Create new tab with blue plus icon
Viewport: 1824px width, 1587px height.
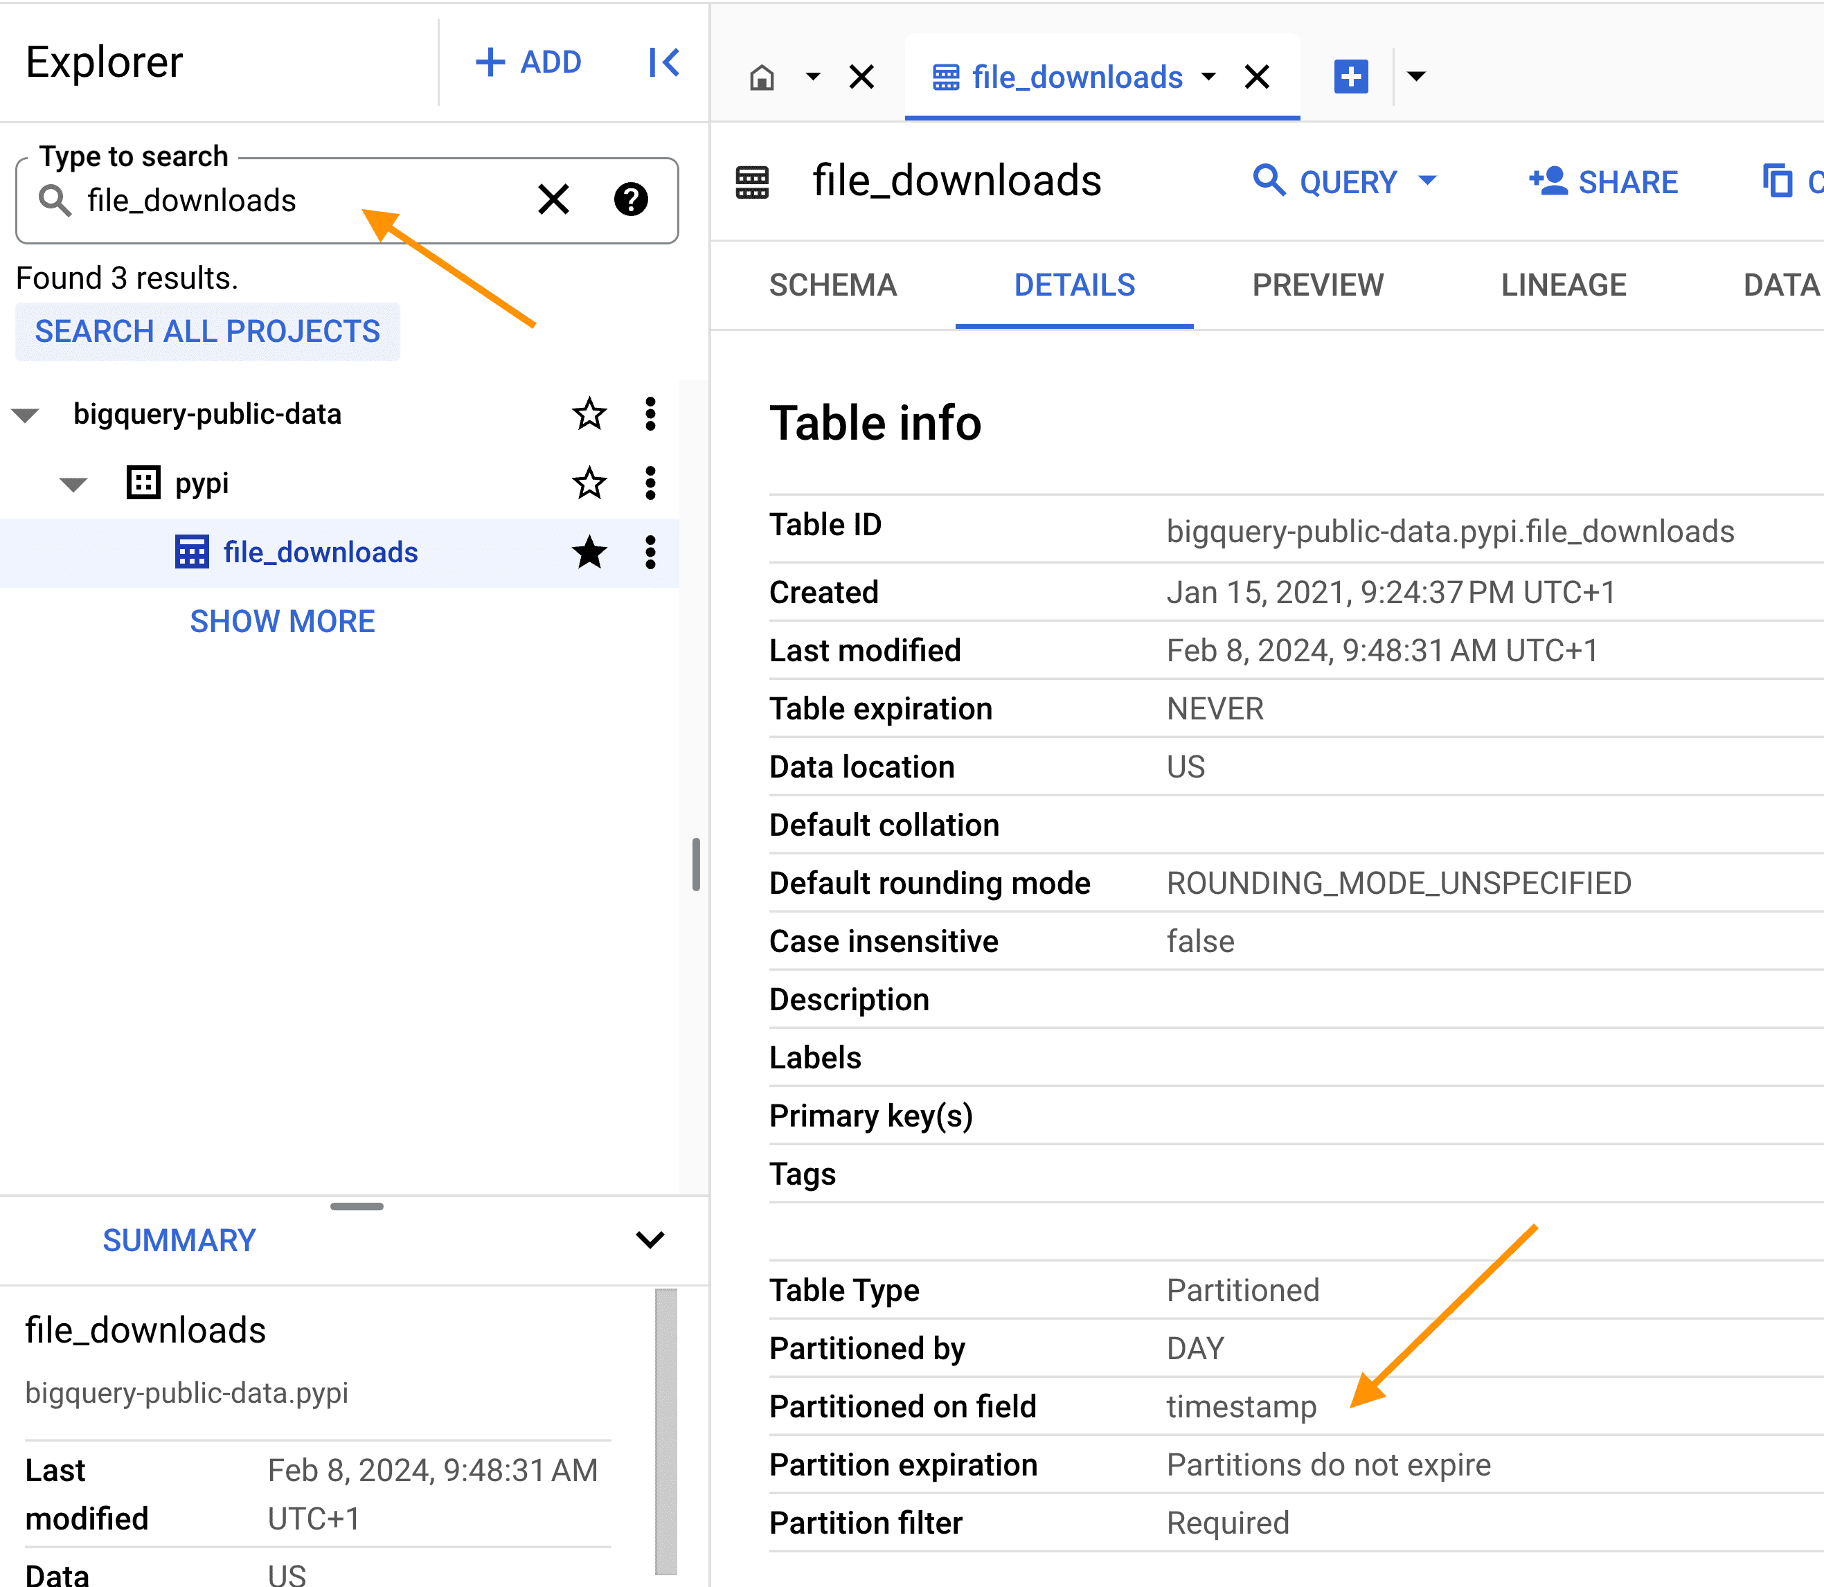point(1351,76)
